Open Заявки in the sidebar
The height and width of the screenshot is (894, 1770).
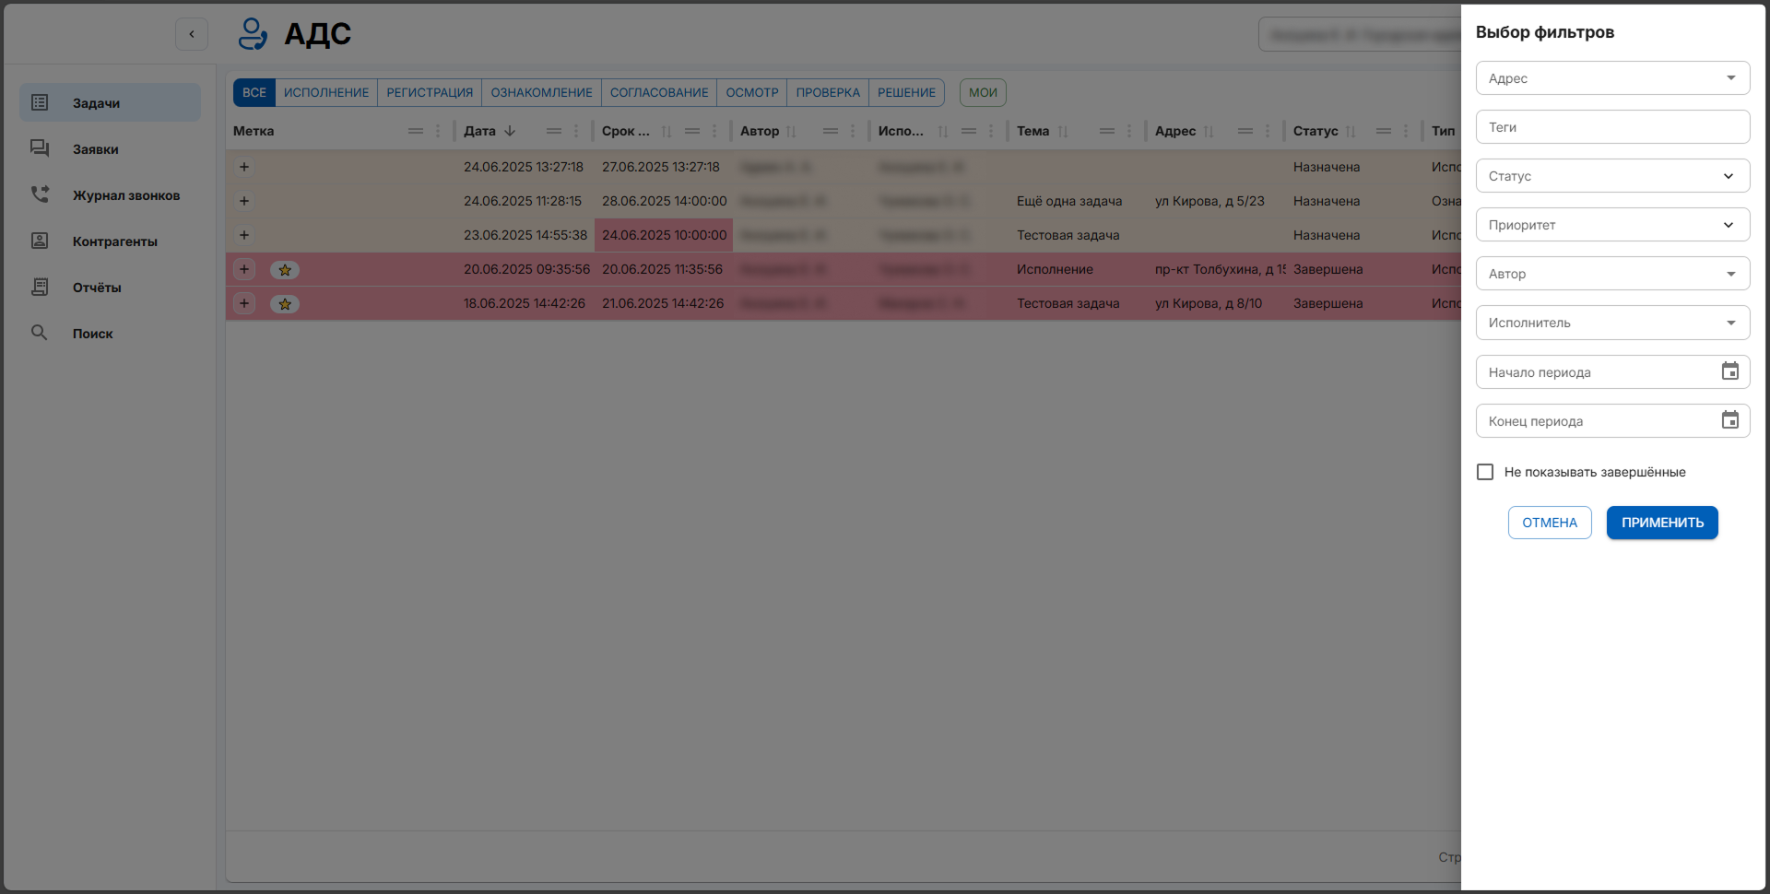coord(96,149)
